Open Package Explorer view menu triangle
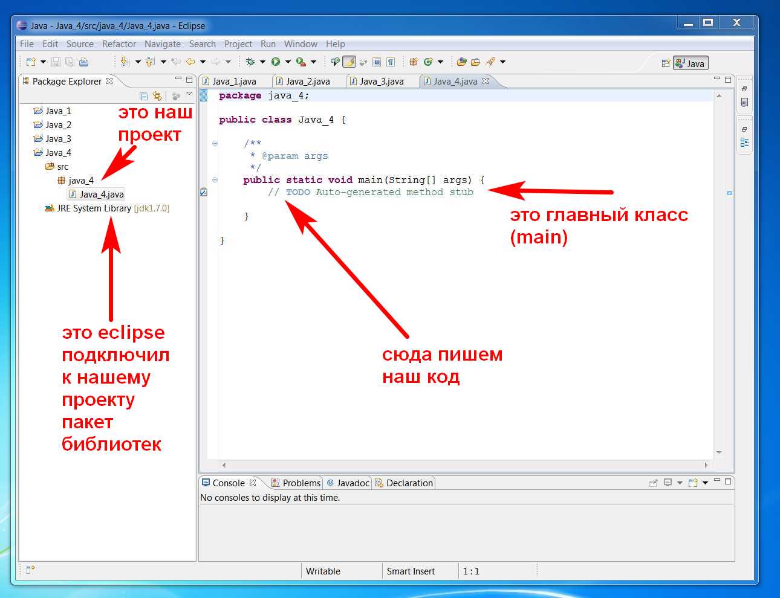 189,94
